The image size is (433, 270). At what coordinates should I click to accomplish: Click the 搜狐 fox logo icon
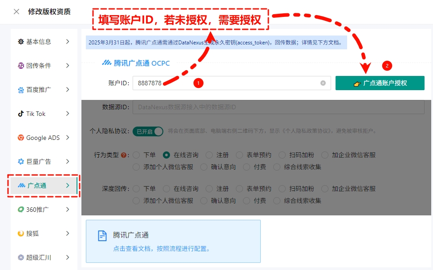coord(21,234)
